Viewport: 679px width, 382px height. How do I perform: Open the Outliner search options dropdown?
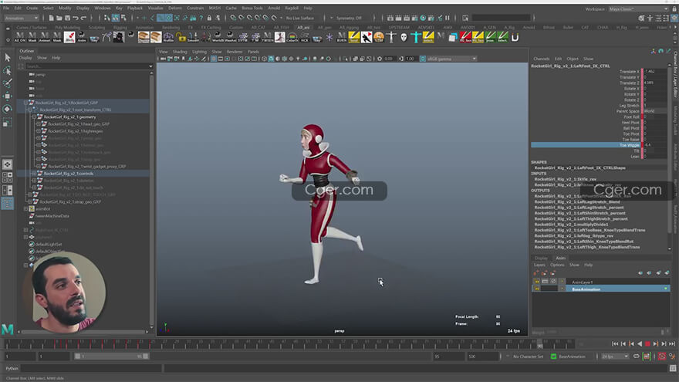tap(150, 66)
